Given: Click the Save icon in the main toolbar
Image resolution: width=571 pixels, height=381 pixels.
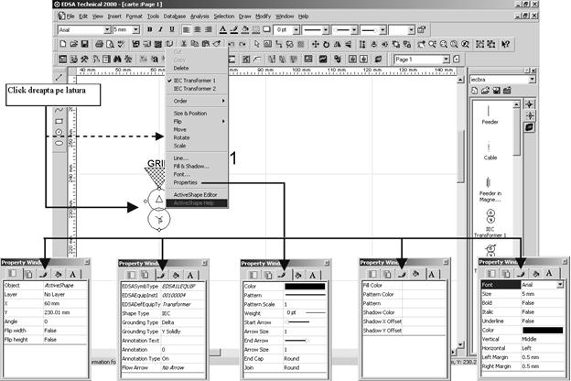Looking at the screenshot, I should pos(82,44).
